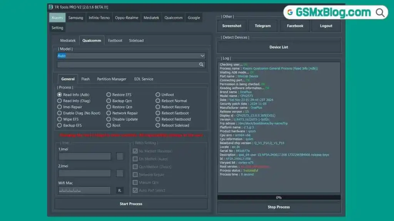Choose Reboot Recovery option

[x=158, y=107]
